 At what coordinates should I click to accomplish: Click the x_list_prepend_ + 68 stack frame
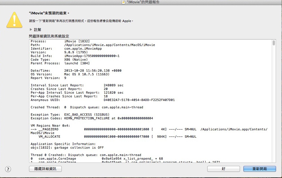click(x=97, y=159)
